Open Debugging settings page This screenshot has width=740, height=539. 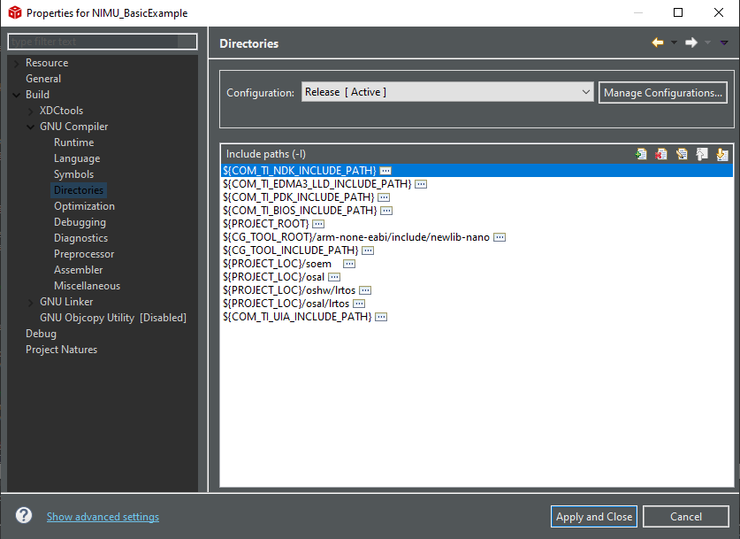click(x=80, y=222)
